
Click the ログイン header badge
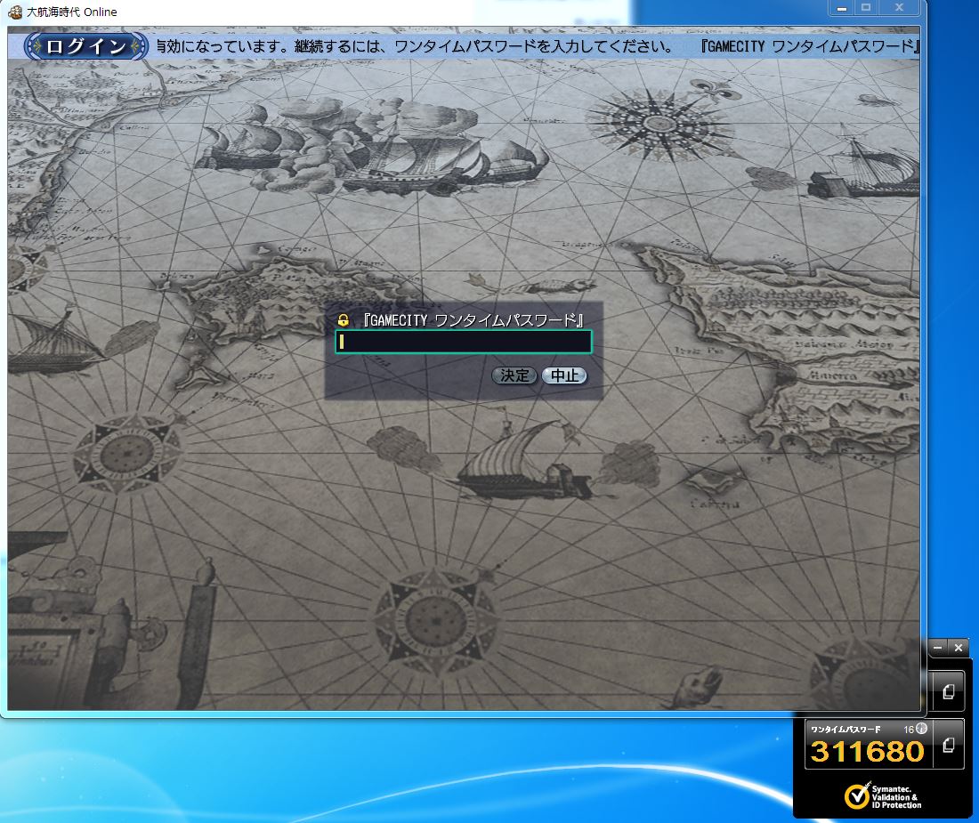pos(85,47)
